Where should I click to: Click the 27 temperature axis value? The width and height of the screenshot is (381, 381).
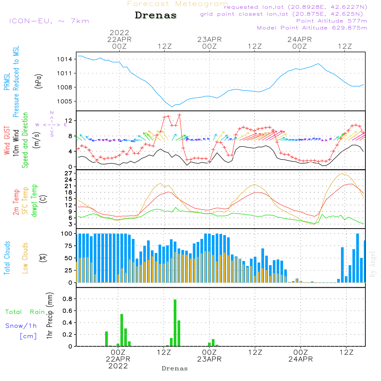(69, 173)
